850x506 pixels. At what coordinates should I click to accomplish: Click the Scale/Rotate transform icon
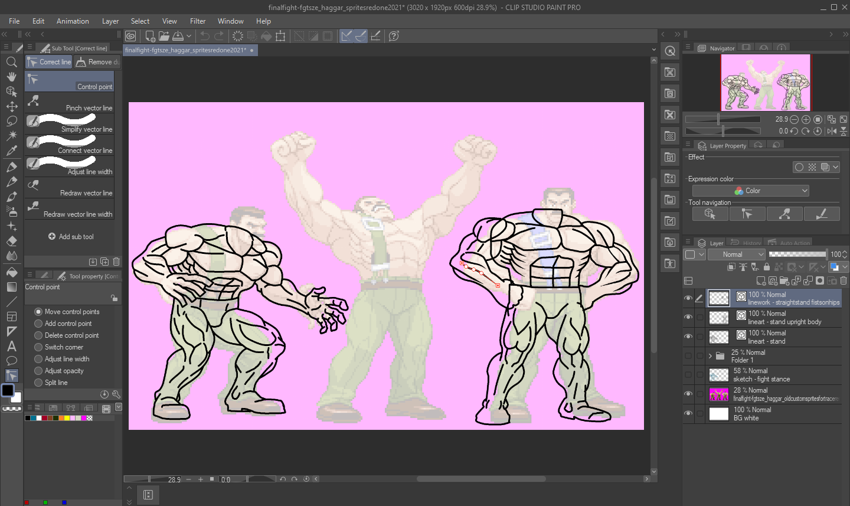tap(280, 36)
